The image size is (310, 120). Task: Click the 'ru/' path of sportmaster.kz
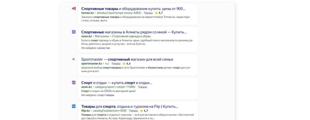coord(107,63)
